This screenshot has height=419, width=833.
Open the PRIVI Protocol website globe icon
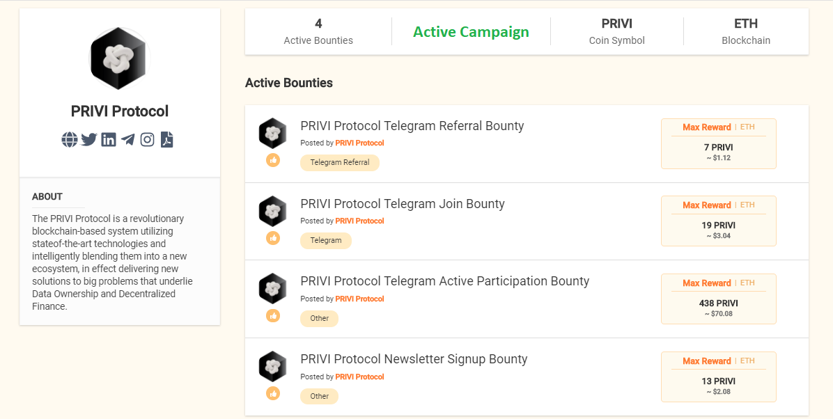pyautogui.click(x=69, y=140)
